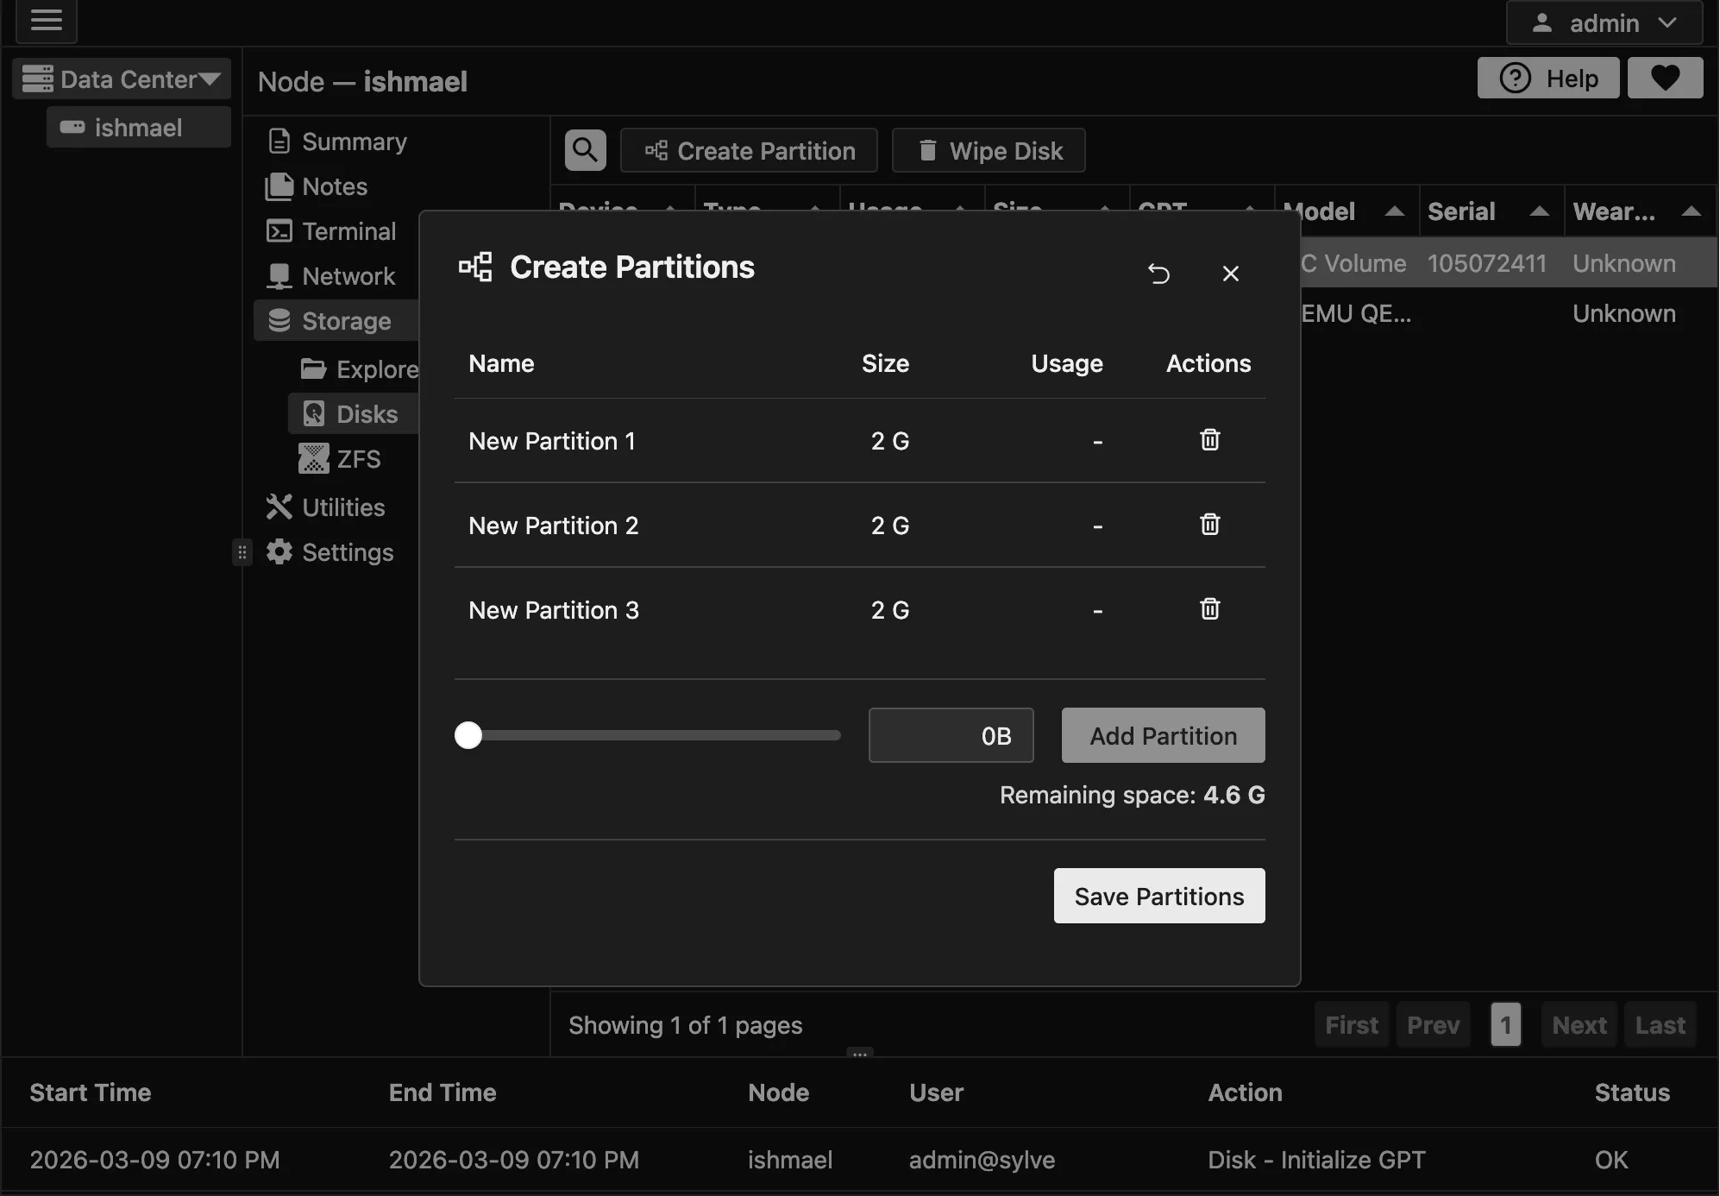
Task: Expand the admin account dropdown
Action: (1665, 23)
